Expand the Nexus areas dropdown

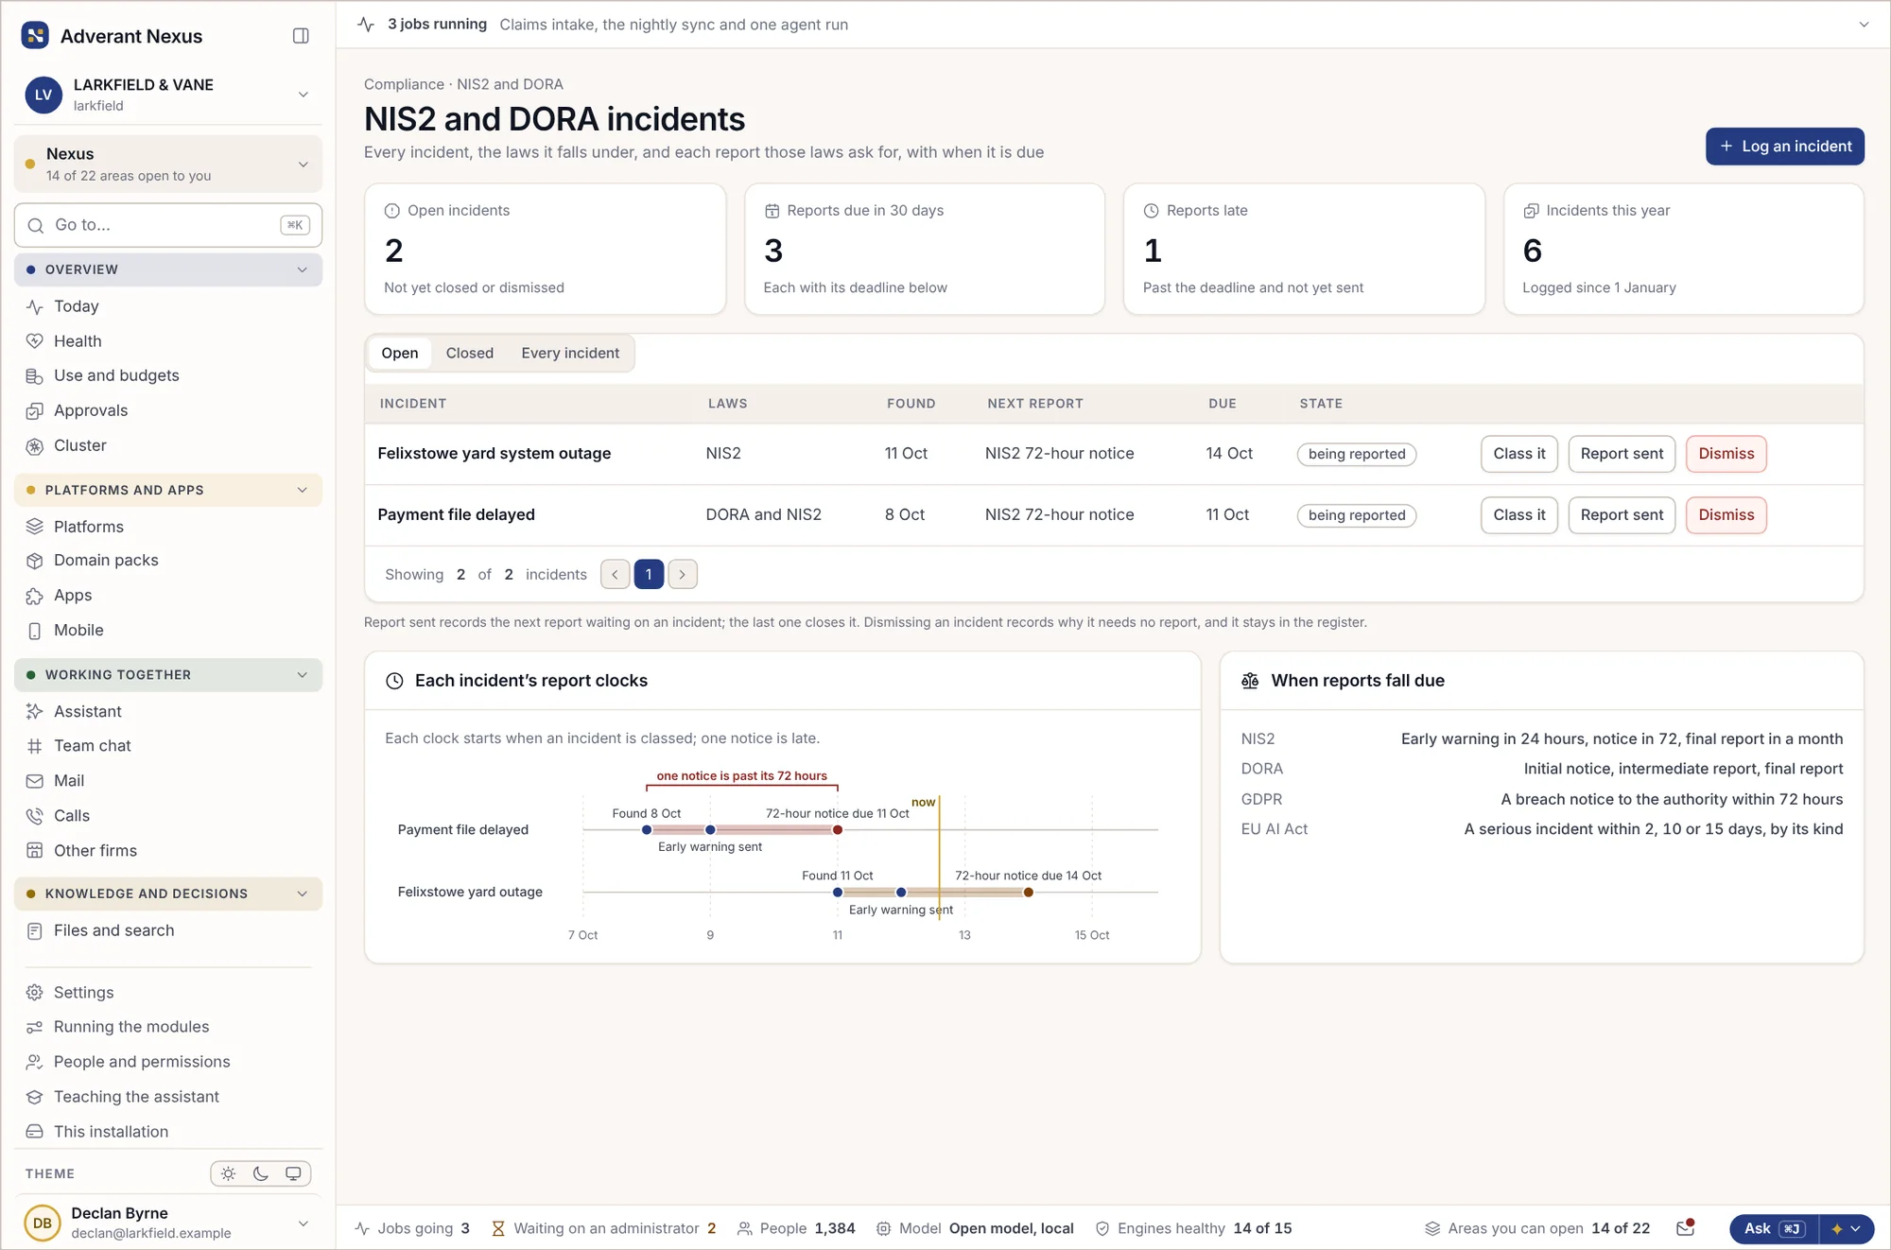point(168,165)
